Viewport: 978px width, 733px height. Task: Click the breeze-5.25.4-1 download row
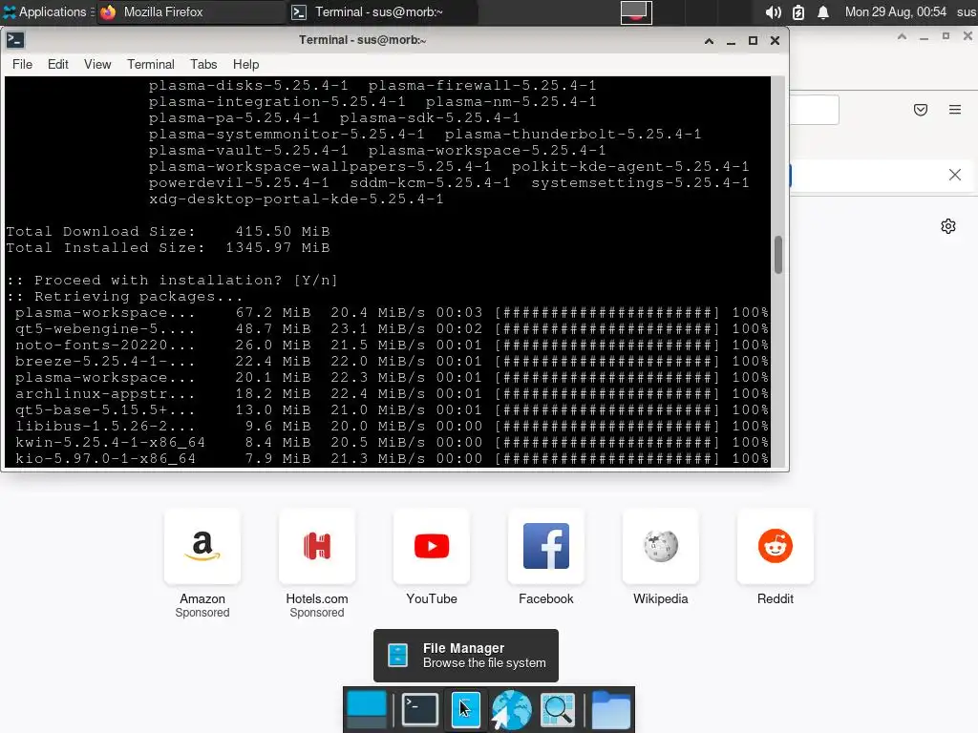pos(392,362)
